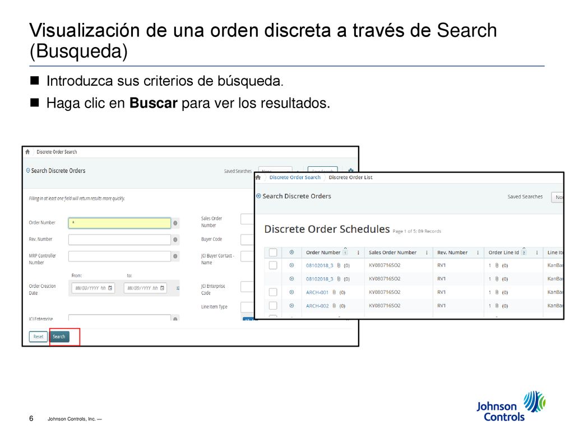Image resolution: width=574 pixels, height=430 pixels.
Task: Tick the checkbox for order ARCH-001
Action: tap(273, 292)
